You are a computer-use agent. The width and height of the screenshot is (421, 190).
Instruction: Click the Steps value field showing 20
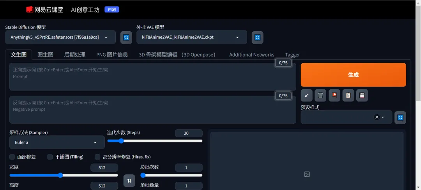[189, 133]
